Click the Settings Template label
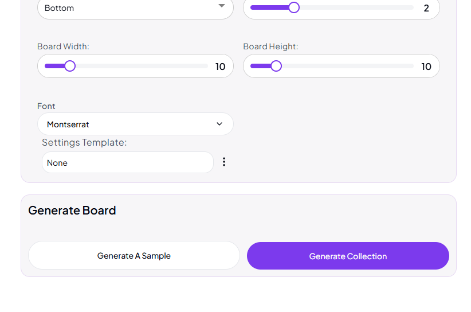This screenshot has width=471, height=312. click(x=84, y=142)
